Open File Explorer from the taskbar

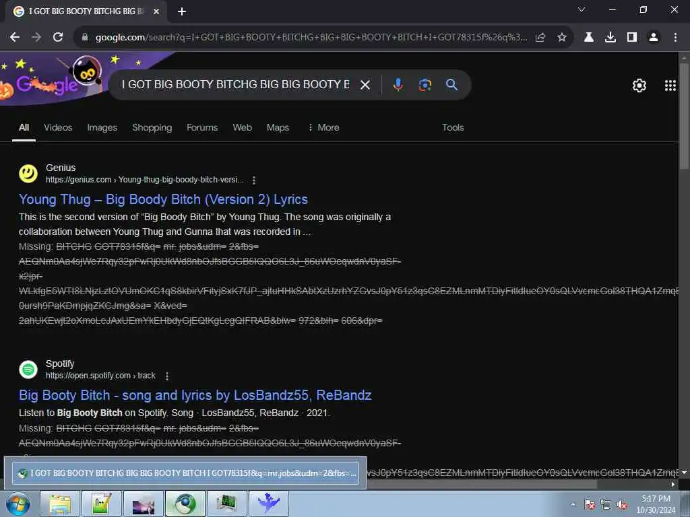pos(60,504)
